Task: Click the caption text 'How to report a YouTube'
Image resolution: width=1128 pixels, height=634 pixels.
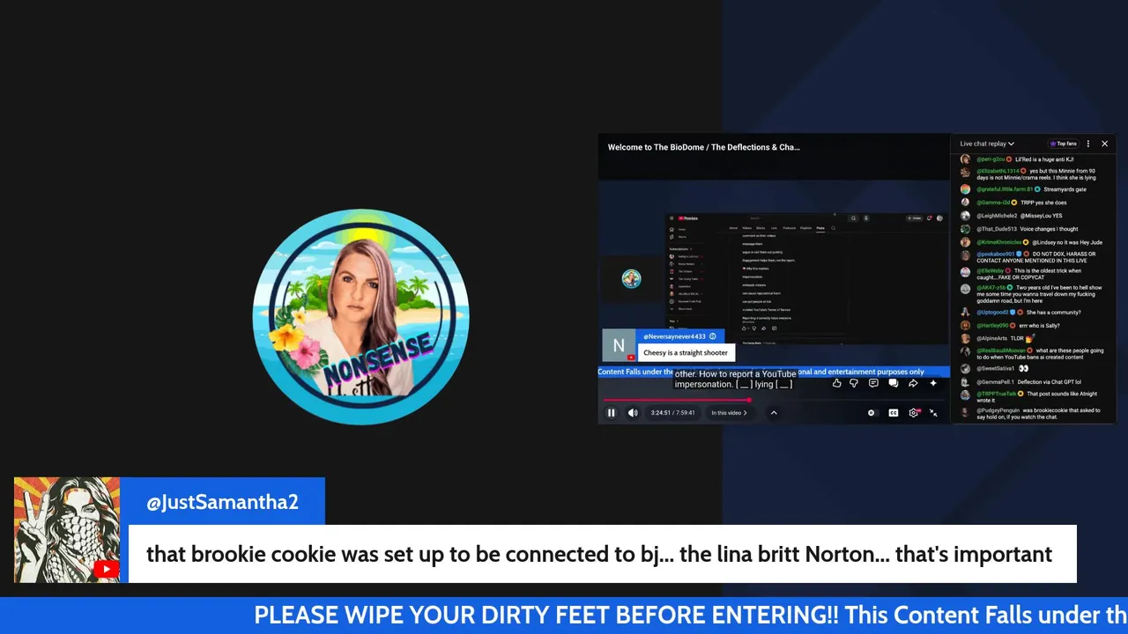Action: 747,374
